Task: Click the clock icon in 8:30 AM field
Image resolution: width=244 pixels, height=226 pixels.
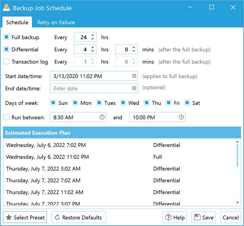Action: [x=102, y=117]
